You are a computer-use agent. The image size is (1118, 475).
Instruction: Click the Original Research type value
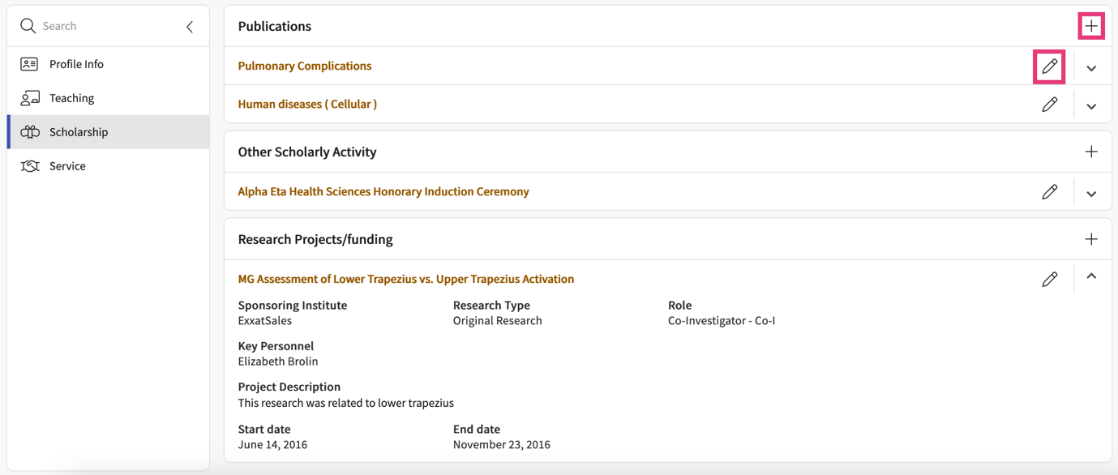coord(498,320)
